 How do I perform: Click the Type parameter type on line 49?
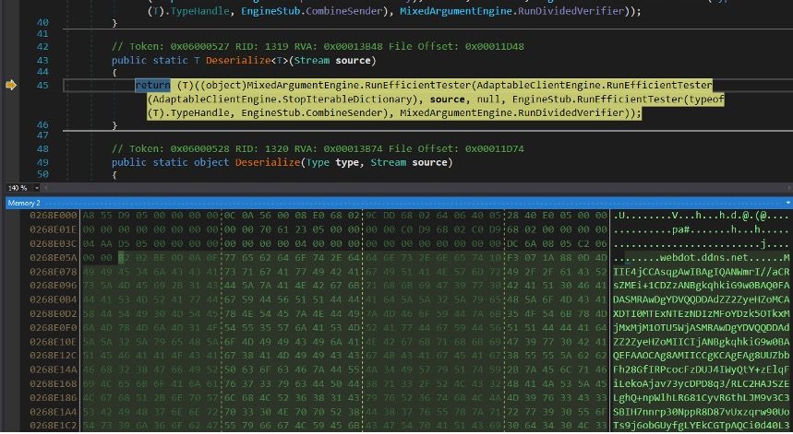(x=317, y=162)
